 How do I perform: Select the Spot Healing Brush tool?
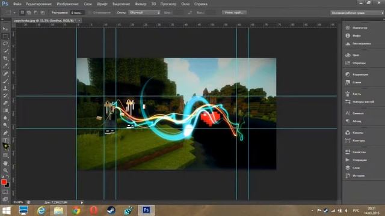[5, 74]
